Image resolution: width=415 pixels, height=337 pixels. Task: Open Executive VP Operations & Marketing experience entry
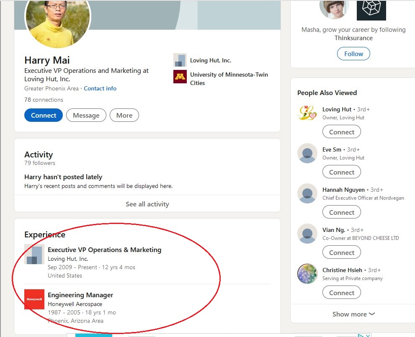click(x=105, y=250)
